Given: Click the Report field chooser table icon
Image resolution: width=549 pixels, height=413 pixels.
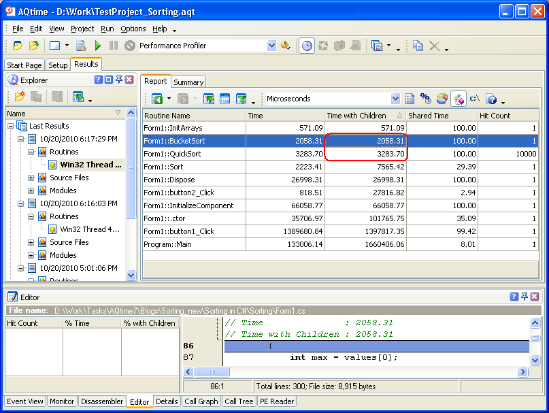Looking at the screenshot, I should click(224, 99).
